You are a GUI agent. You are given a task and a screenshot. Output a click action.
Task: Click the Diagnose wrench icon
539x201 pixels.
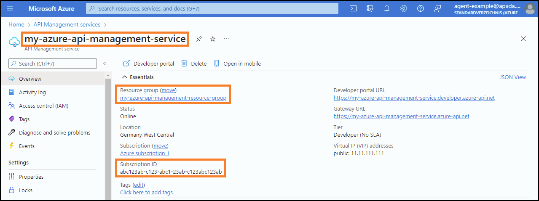(x=11, y=132)
